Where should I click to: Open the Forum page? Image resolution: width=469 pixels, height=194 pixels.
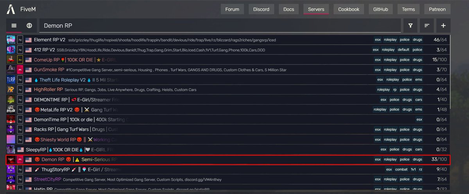tap(232, 9)
